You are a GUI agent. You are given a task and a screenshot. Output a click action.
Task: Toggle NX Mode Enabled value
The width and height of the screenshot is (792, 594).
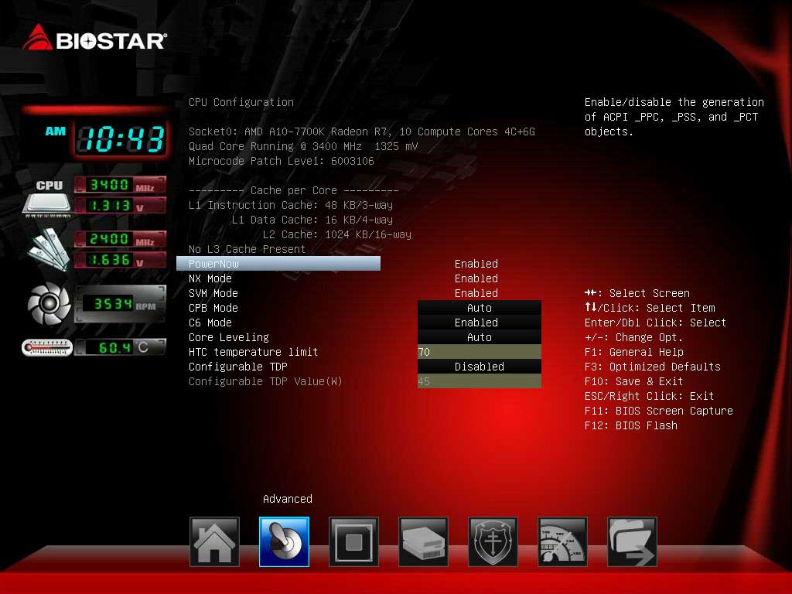tap(476, 278)
